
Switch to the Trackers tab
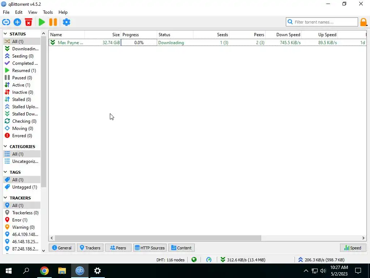(x=90, y=248)
